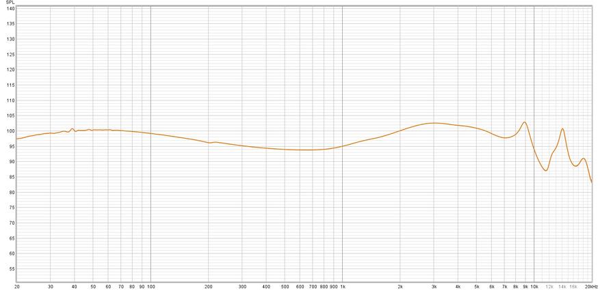Click the 4k frequency axis label
Viewport: 600px width, 291px height.
458,286
